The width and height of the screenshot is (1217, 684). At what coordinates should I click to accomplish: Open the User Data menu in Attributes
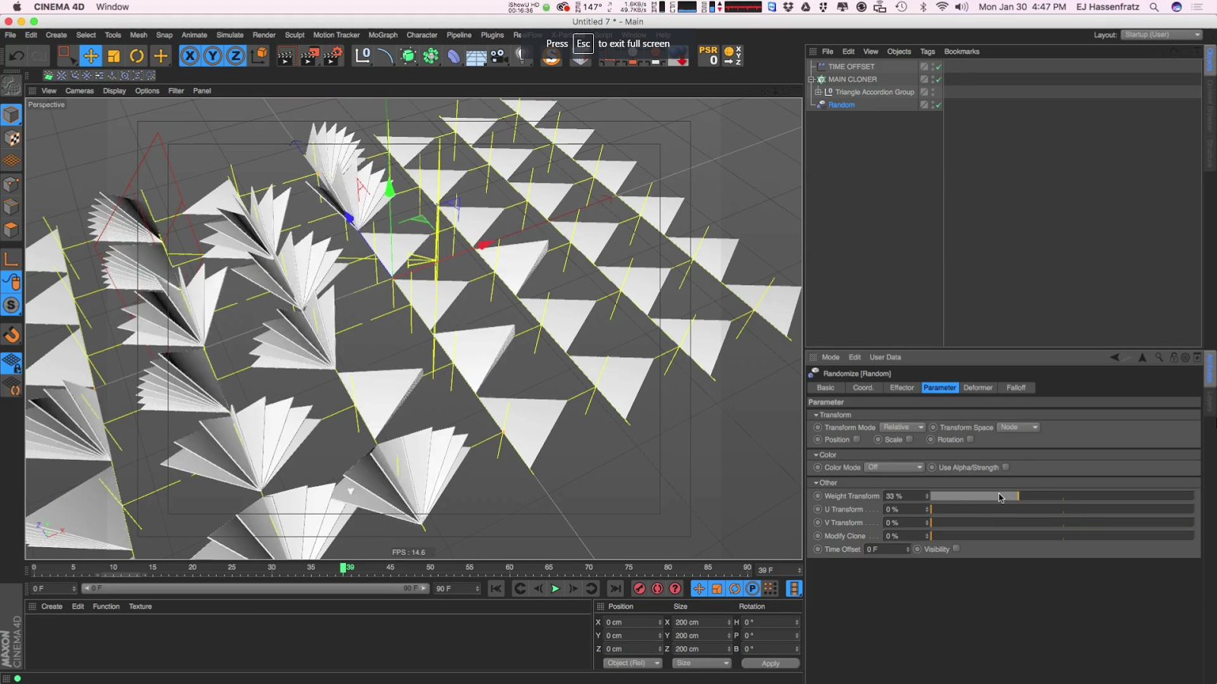point(885,357)
